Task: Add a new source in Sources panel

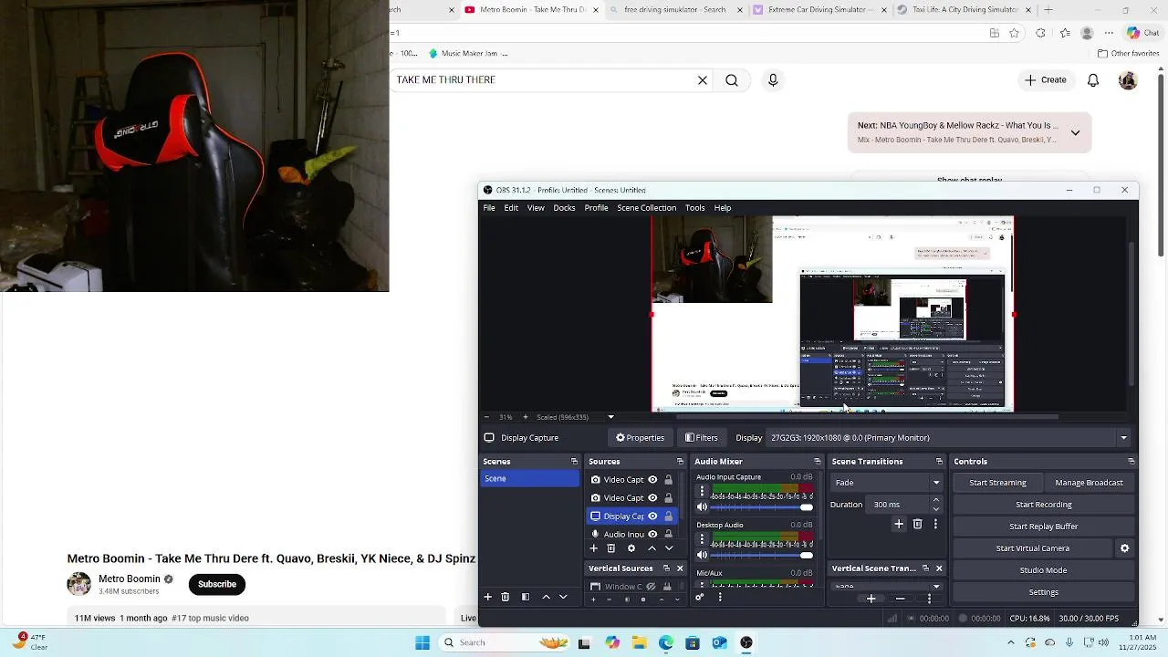Action: tap(594, 548)
